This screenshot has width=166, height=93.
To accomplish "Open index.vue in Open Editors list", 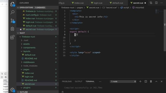I will tap(37, 18).
